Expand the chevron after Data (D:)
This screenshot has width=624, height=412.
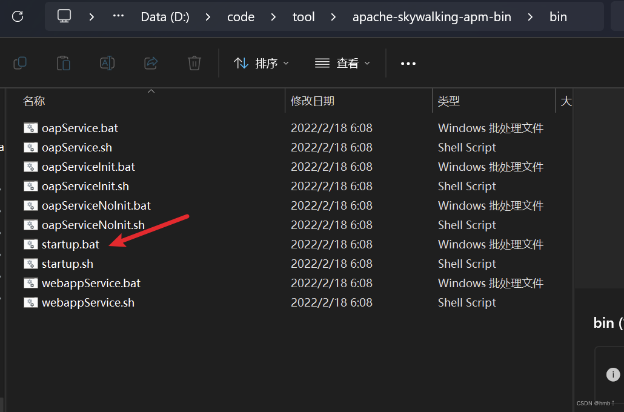click(x=208, y=17)
